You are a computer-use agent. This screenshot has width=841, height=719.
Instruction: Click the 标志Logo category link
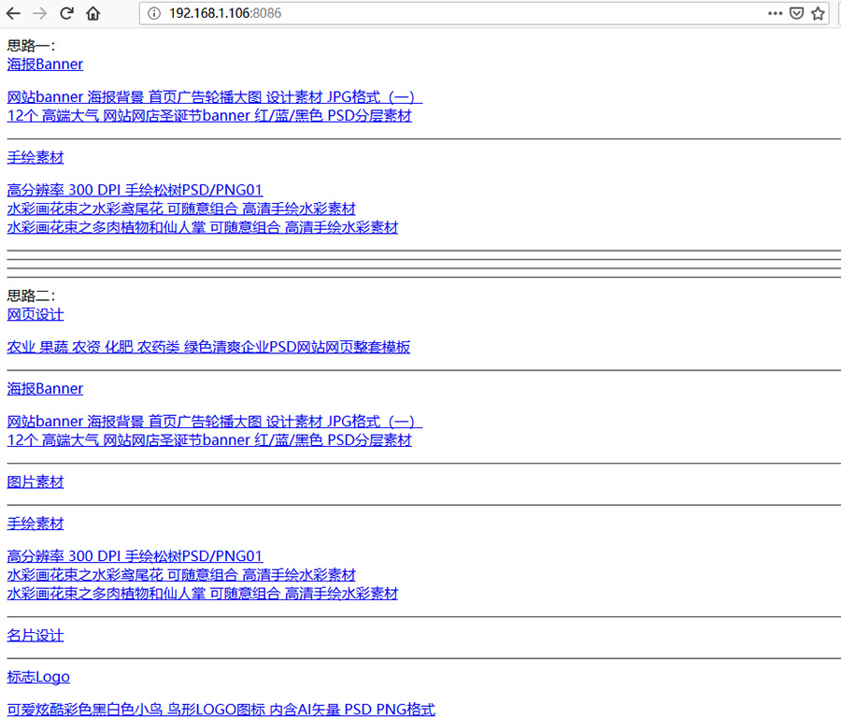(38, 677)
